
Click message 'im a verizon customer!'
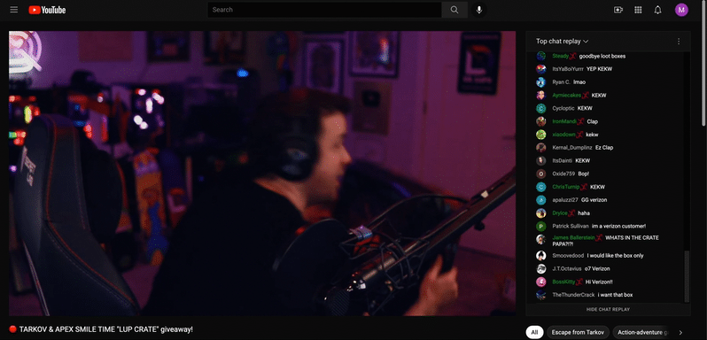tap(618, 226)
